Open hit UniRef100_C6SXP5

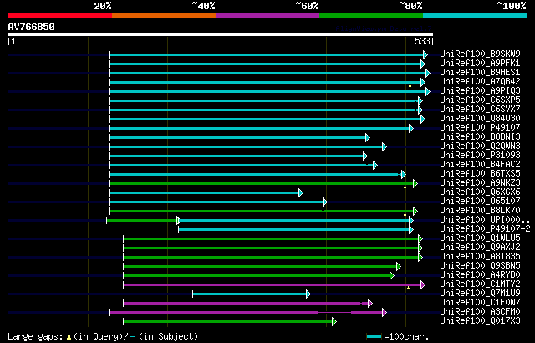pyautogui.click(x=480, y=100)
